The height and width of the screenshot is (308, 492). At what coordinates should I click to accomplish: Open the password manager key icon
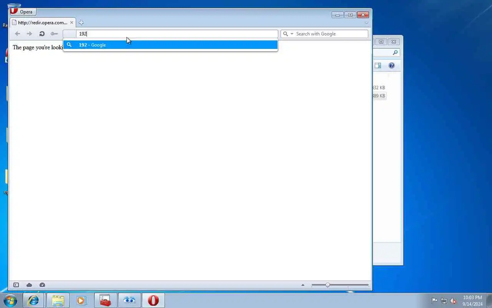pyautogui.click(x=54, y=34)
